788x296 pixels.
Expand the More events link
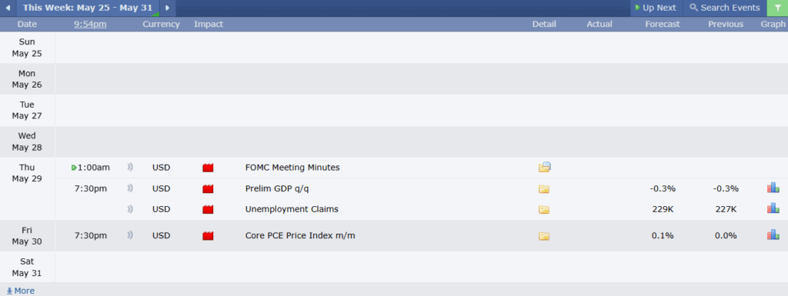[x=21, y=291]
